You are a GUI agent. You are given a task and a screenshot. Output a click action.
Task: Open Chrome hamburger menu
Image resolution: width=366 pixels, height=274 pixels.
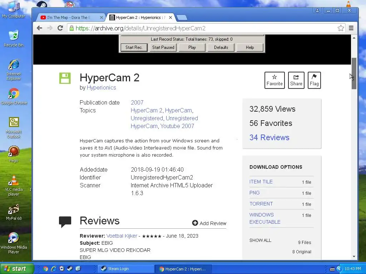[351, 28]
